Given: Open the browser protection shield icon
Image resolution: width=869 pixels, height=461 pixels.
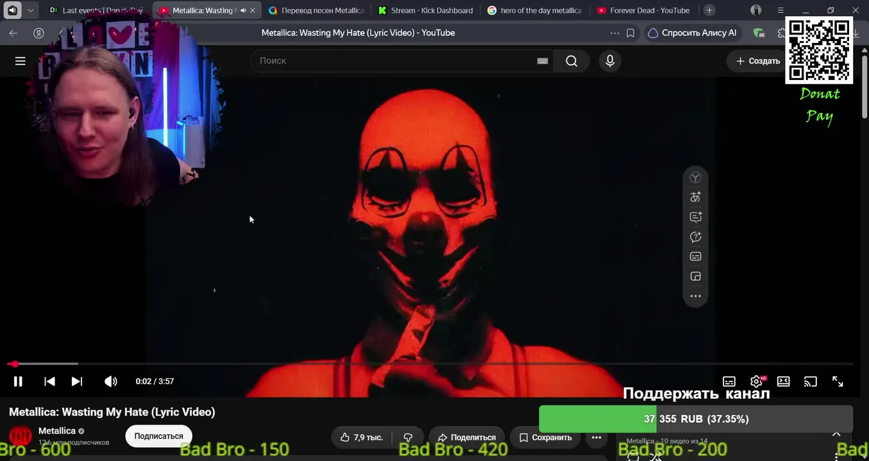Looking at the screenshot, I should pyautogui.click(x=759, y=33).
